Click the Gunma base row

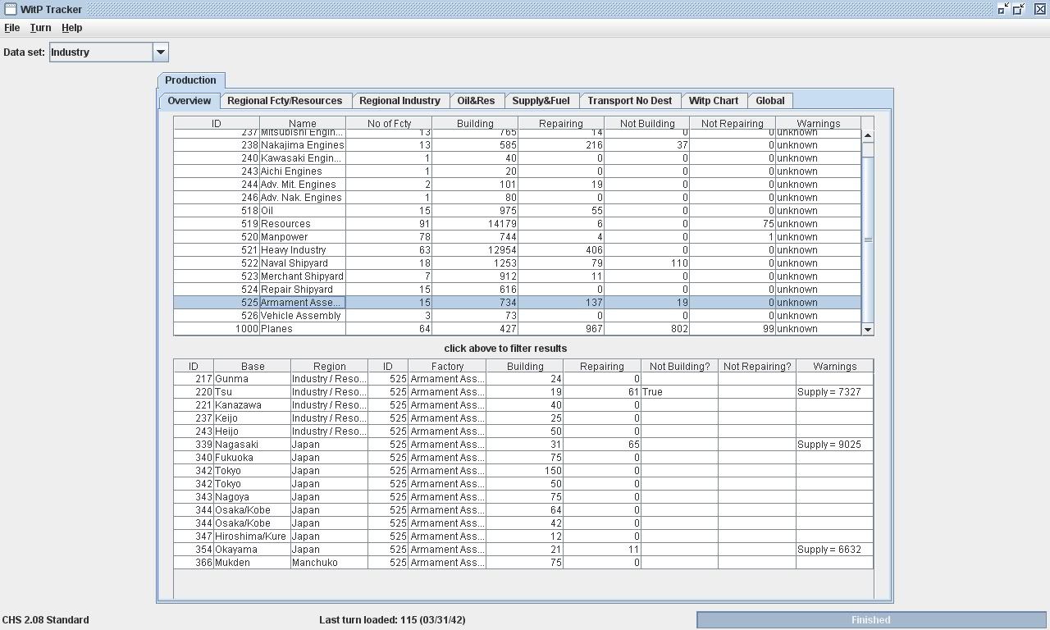pos(523,379)
